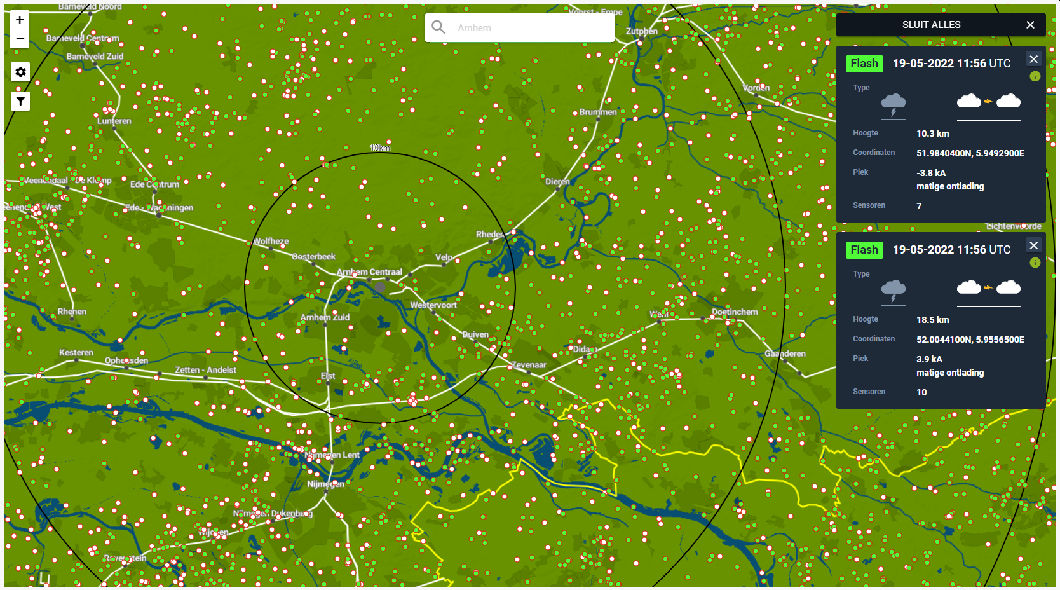This screenshot has height=590, width=1060.
Task: Click the Lunteren map label
Action: 114,121
